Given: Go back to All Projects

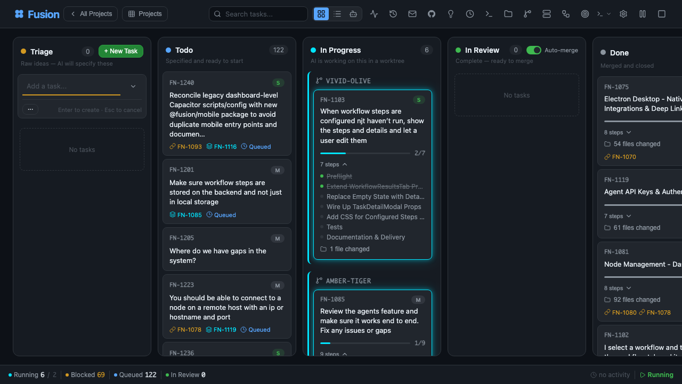Looking at the screenshot, I should tap(91, 14).
